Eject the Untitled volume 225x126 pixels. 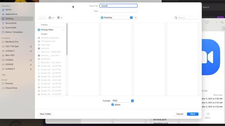tap(31, 60)
